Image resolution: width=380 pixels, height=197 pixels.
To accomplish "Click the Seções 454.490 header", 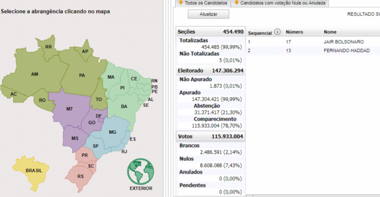I will 211,32.
